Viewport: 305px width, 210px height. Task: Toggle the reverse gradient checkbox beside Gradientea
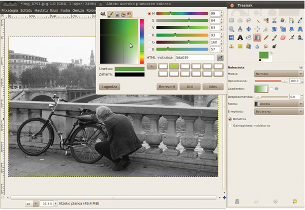tap(271, 89)
